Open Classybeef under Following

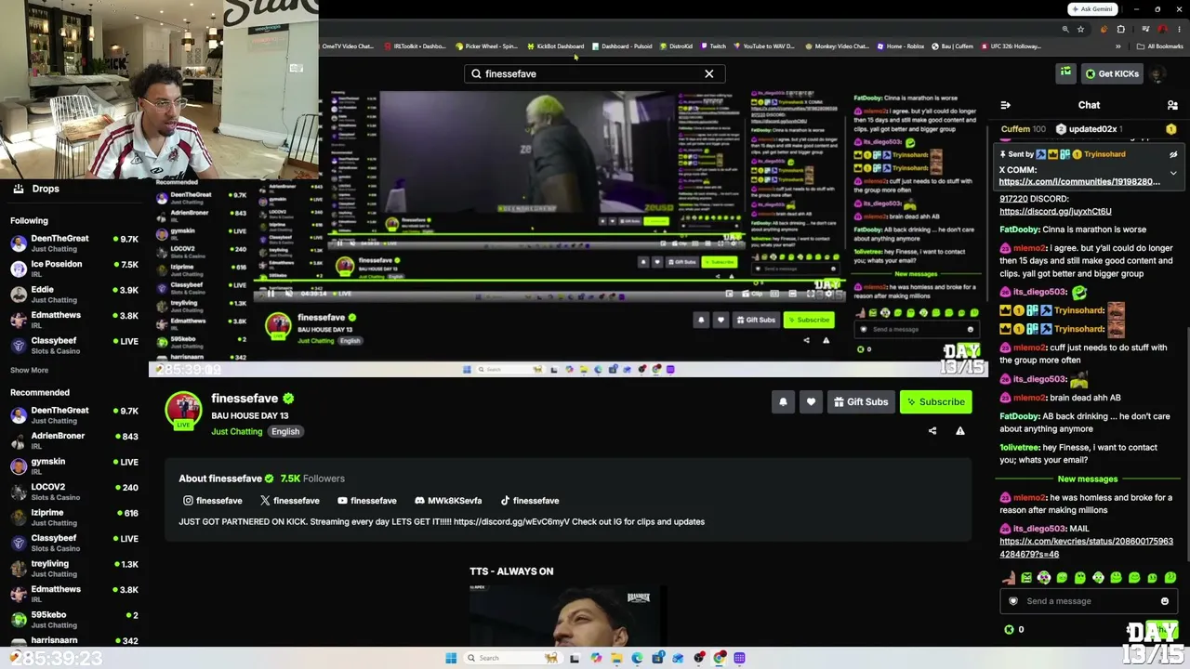(74, 346)
